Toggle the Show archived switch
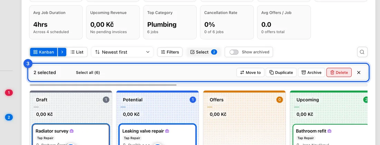The width and height of the screenshot is (380, 145). pyautogui.click(x=234, y=52)
